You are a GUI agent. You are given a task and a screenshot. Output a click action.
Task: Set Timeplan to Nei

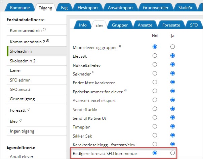coord(155,126)
